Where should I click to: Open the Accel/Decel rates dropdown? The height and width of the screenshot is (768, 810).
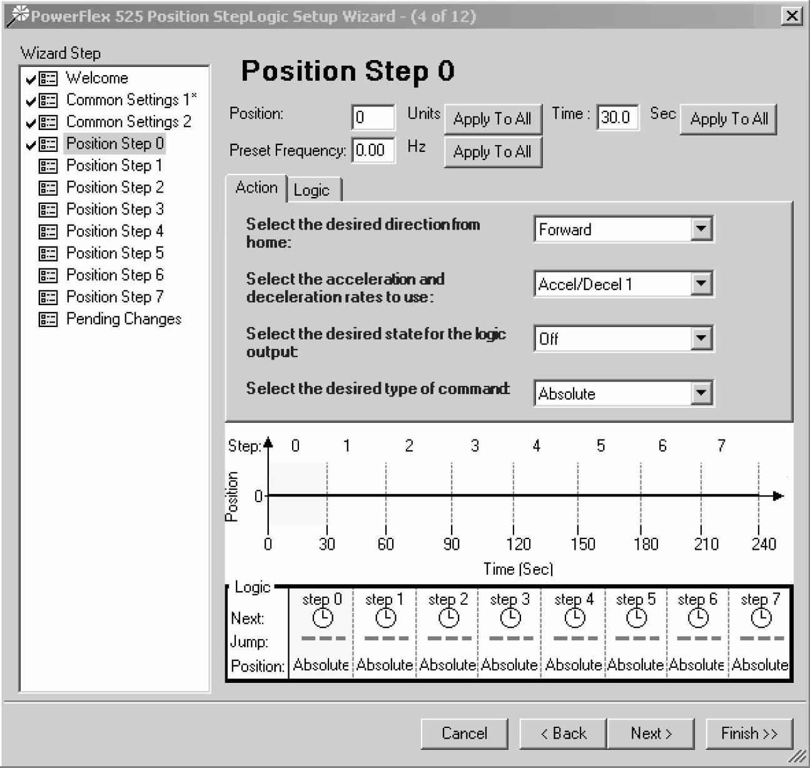point(701,284)
